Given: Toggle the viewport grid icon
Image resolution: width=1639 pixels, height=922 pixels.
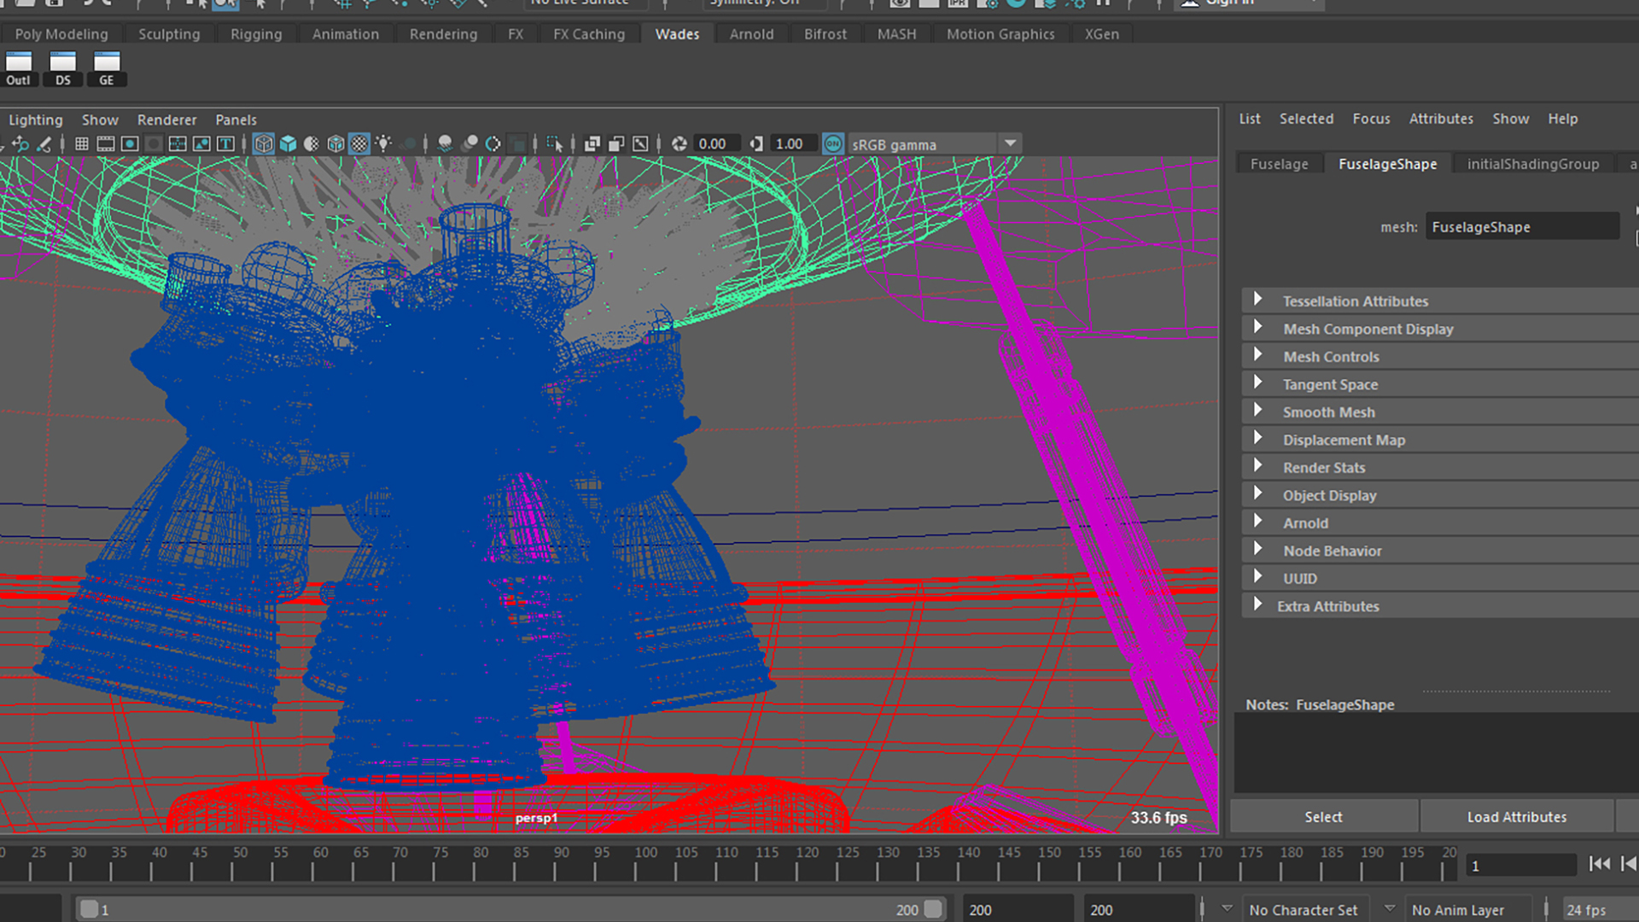Looking at the screenshot, I should [x=81, y=144].
